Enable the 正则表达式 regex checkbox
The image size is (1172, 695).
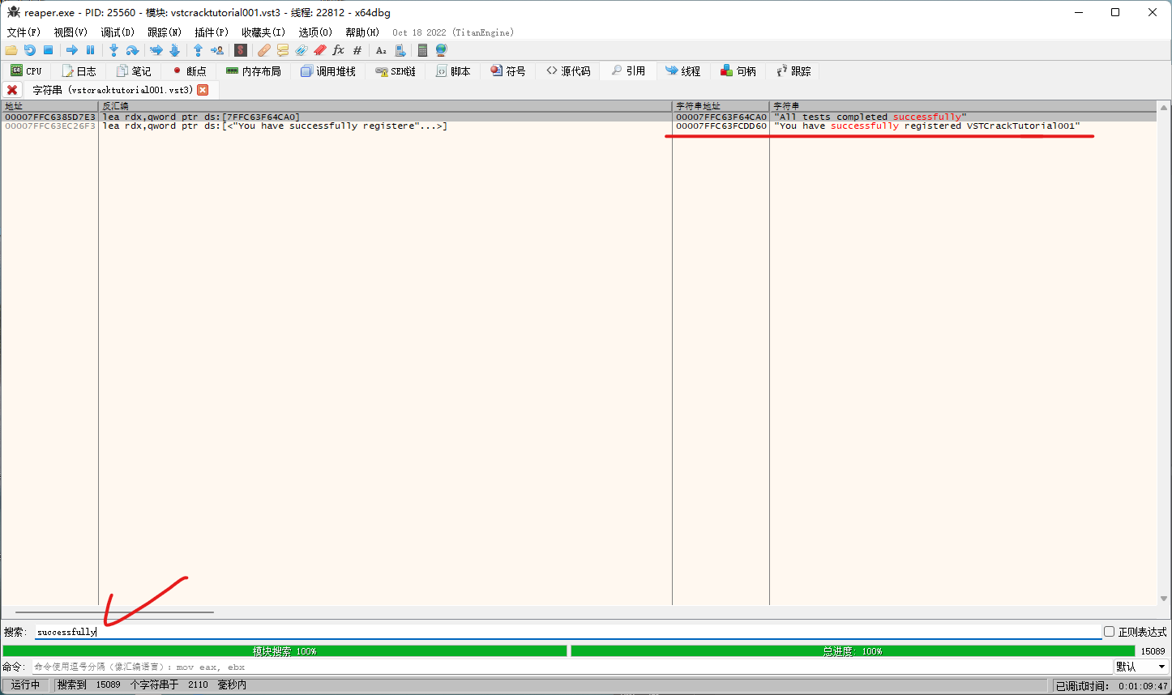1109,632
